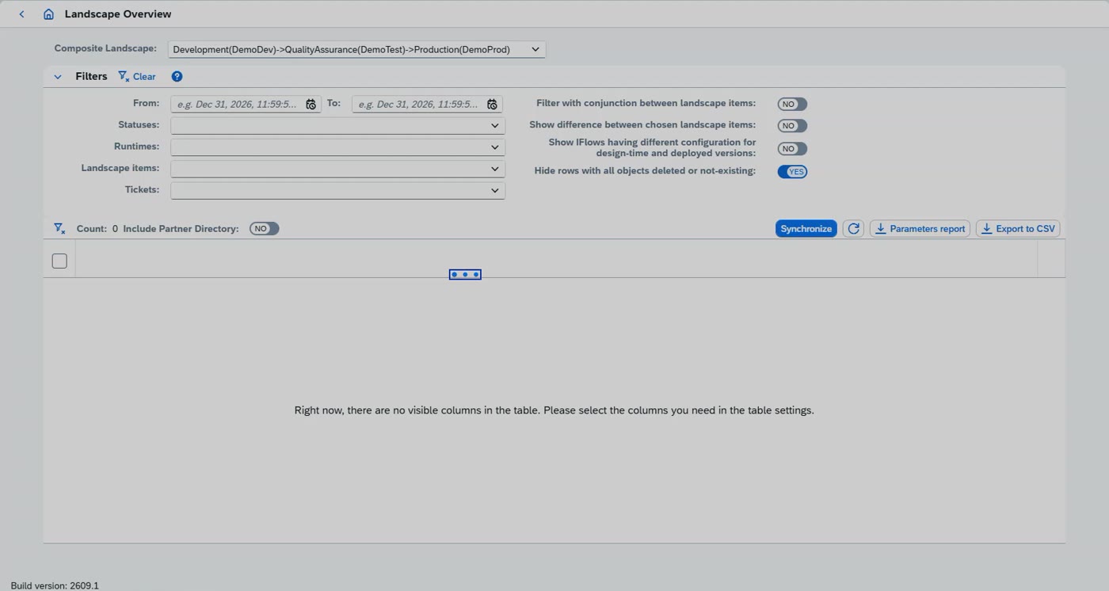The height and width of the screenshot is (591, 1109).
Task: Collapse the Filters section
Action: (58, 77)
